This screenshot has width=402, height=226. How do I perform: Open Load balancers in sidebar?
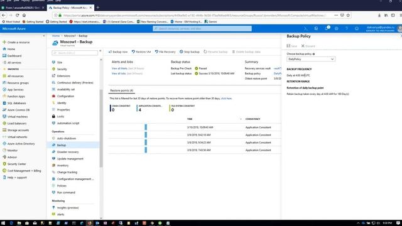14,123
